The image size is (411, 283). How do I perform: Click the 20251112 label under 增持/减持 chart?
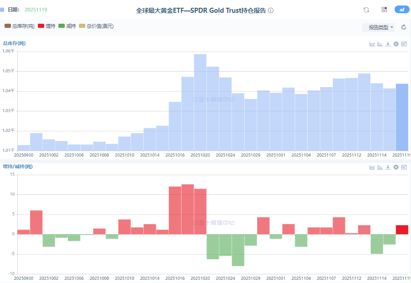coord(352,278)
